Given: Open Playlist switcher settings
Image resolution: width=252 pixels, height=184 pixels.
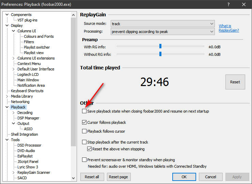Looking at the screenshot, I should 37,47.
